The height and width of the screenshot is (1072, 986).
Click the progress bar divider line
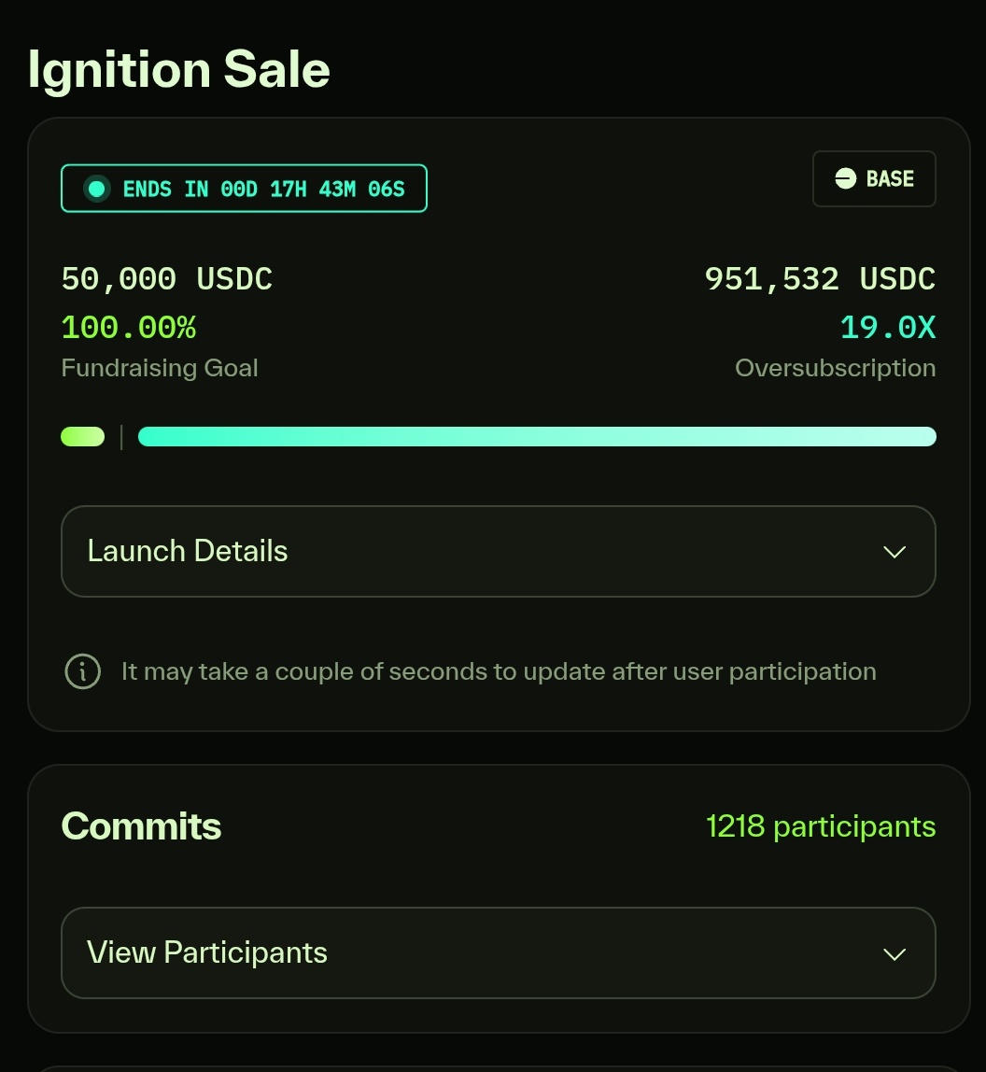tap(121, 437)
